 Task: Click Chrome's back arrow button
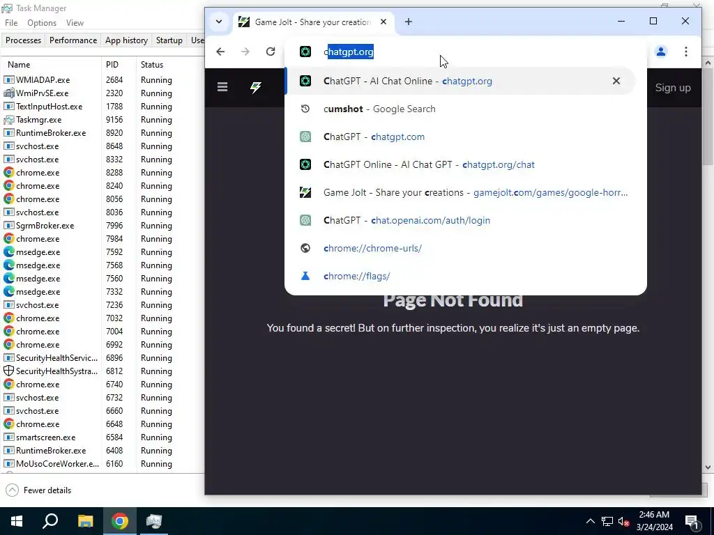coord(220,52)
